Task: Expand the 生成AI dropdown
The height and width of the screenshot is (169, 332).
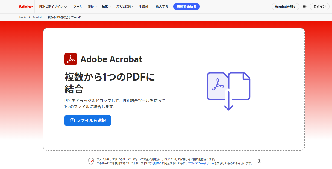Action: [145, 7]
